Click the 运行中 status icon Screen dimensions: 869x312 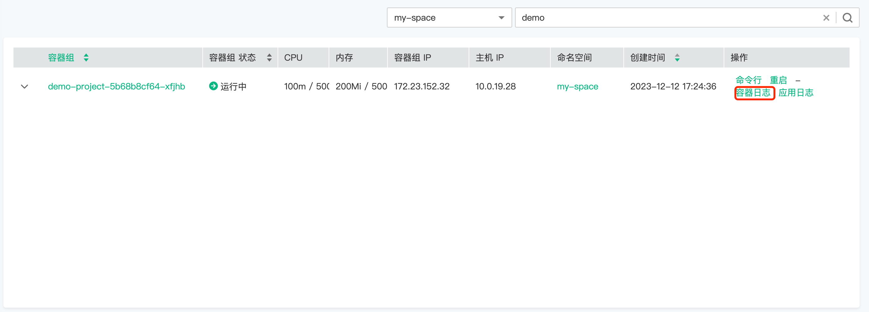click(213, 86)
